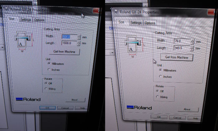Open dropdown arrow behind the right dialog
This screenshot has width=218, height=131.
(112, 53)
